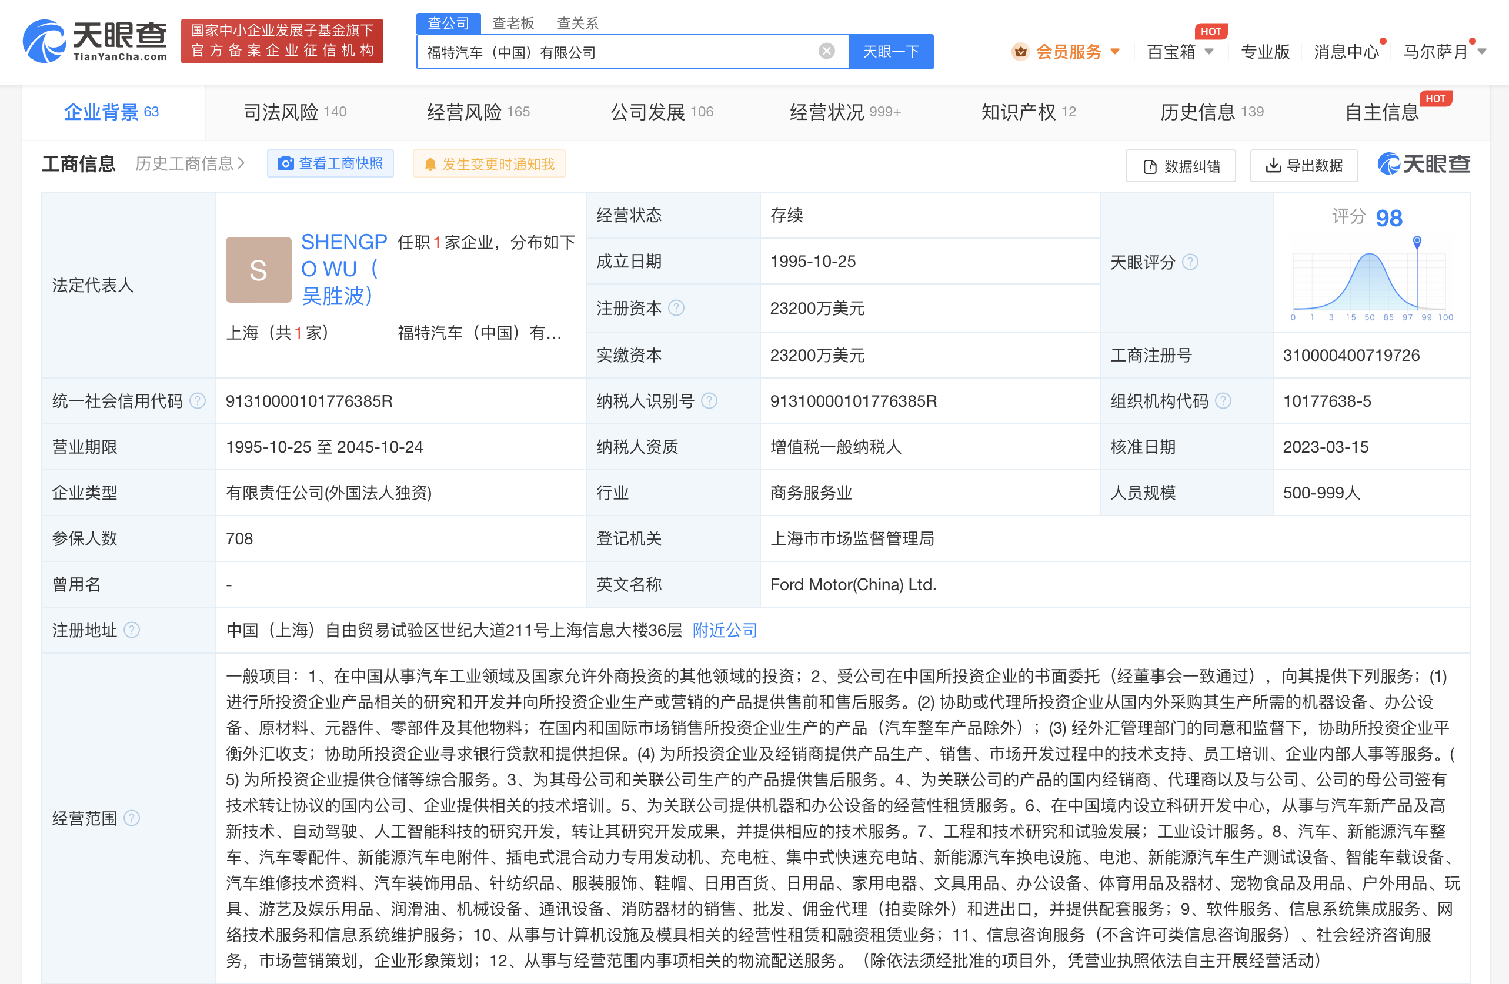The width and height of the screenshot is (1509, 984).
Task: Click the question mark beside 注册资本
Action: (677, 309)
